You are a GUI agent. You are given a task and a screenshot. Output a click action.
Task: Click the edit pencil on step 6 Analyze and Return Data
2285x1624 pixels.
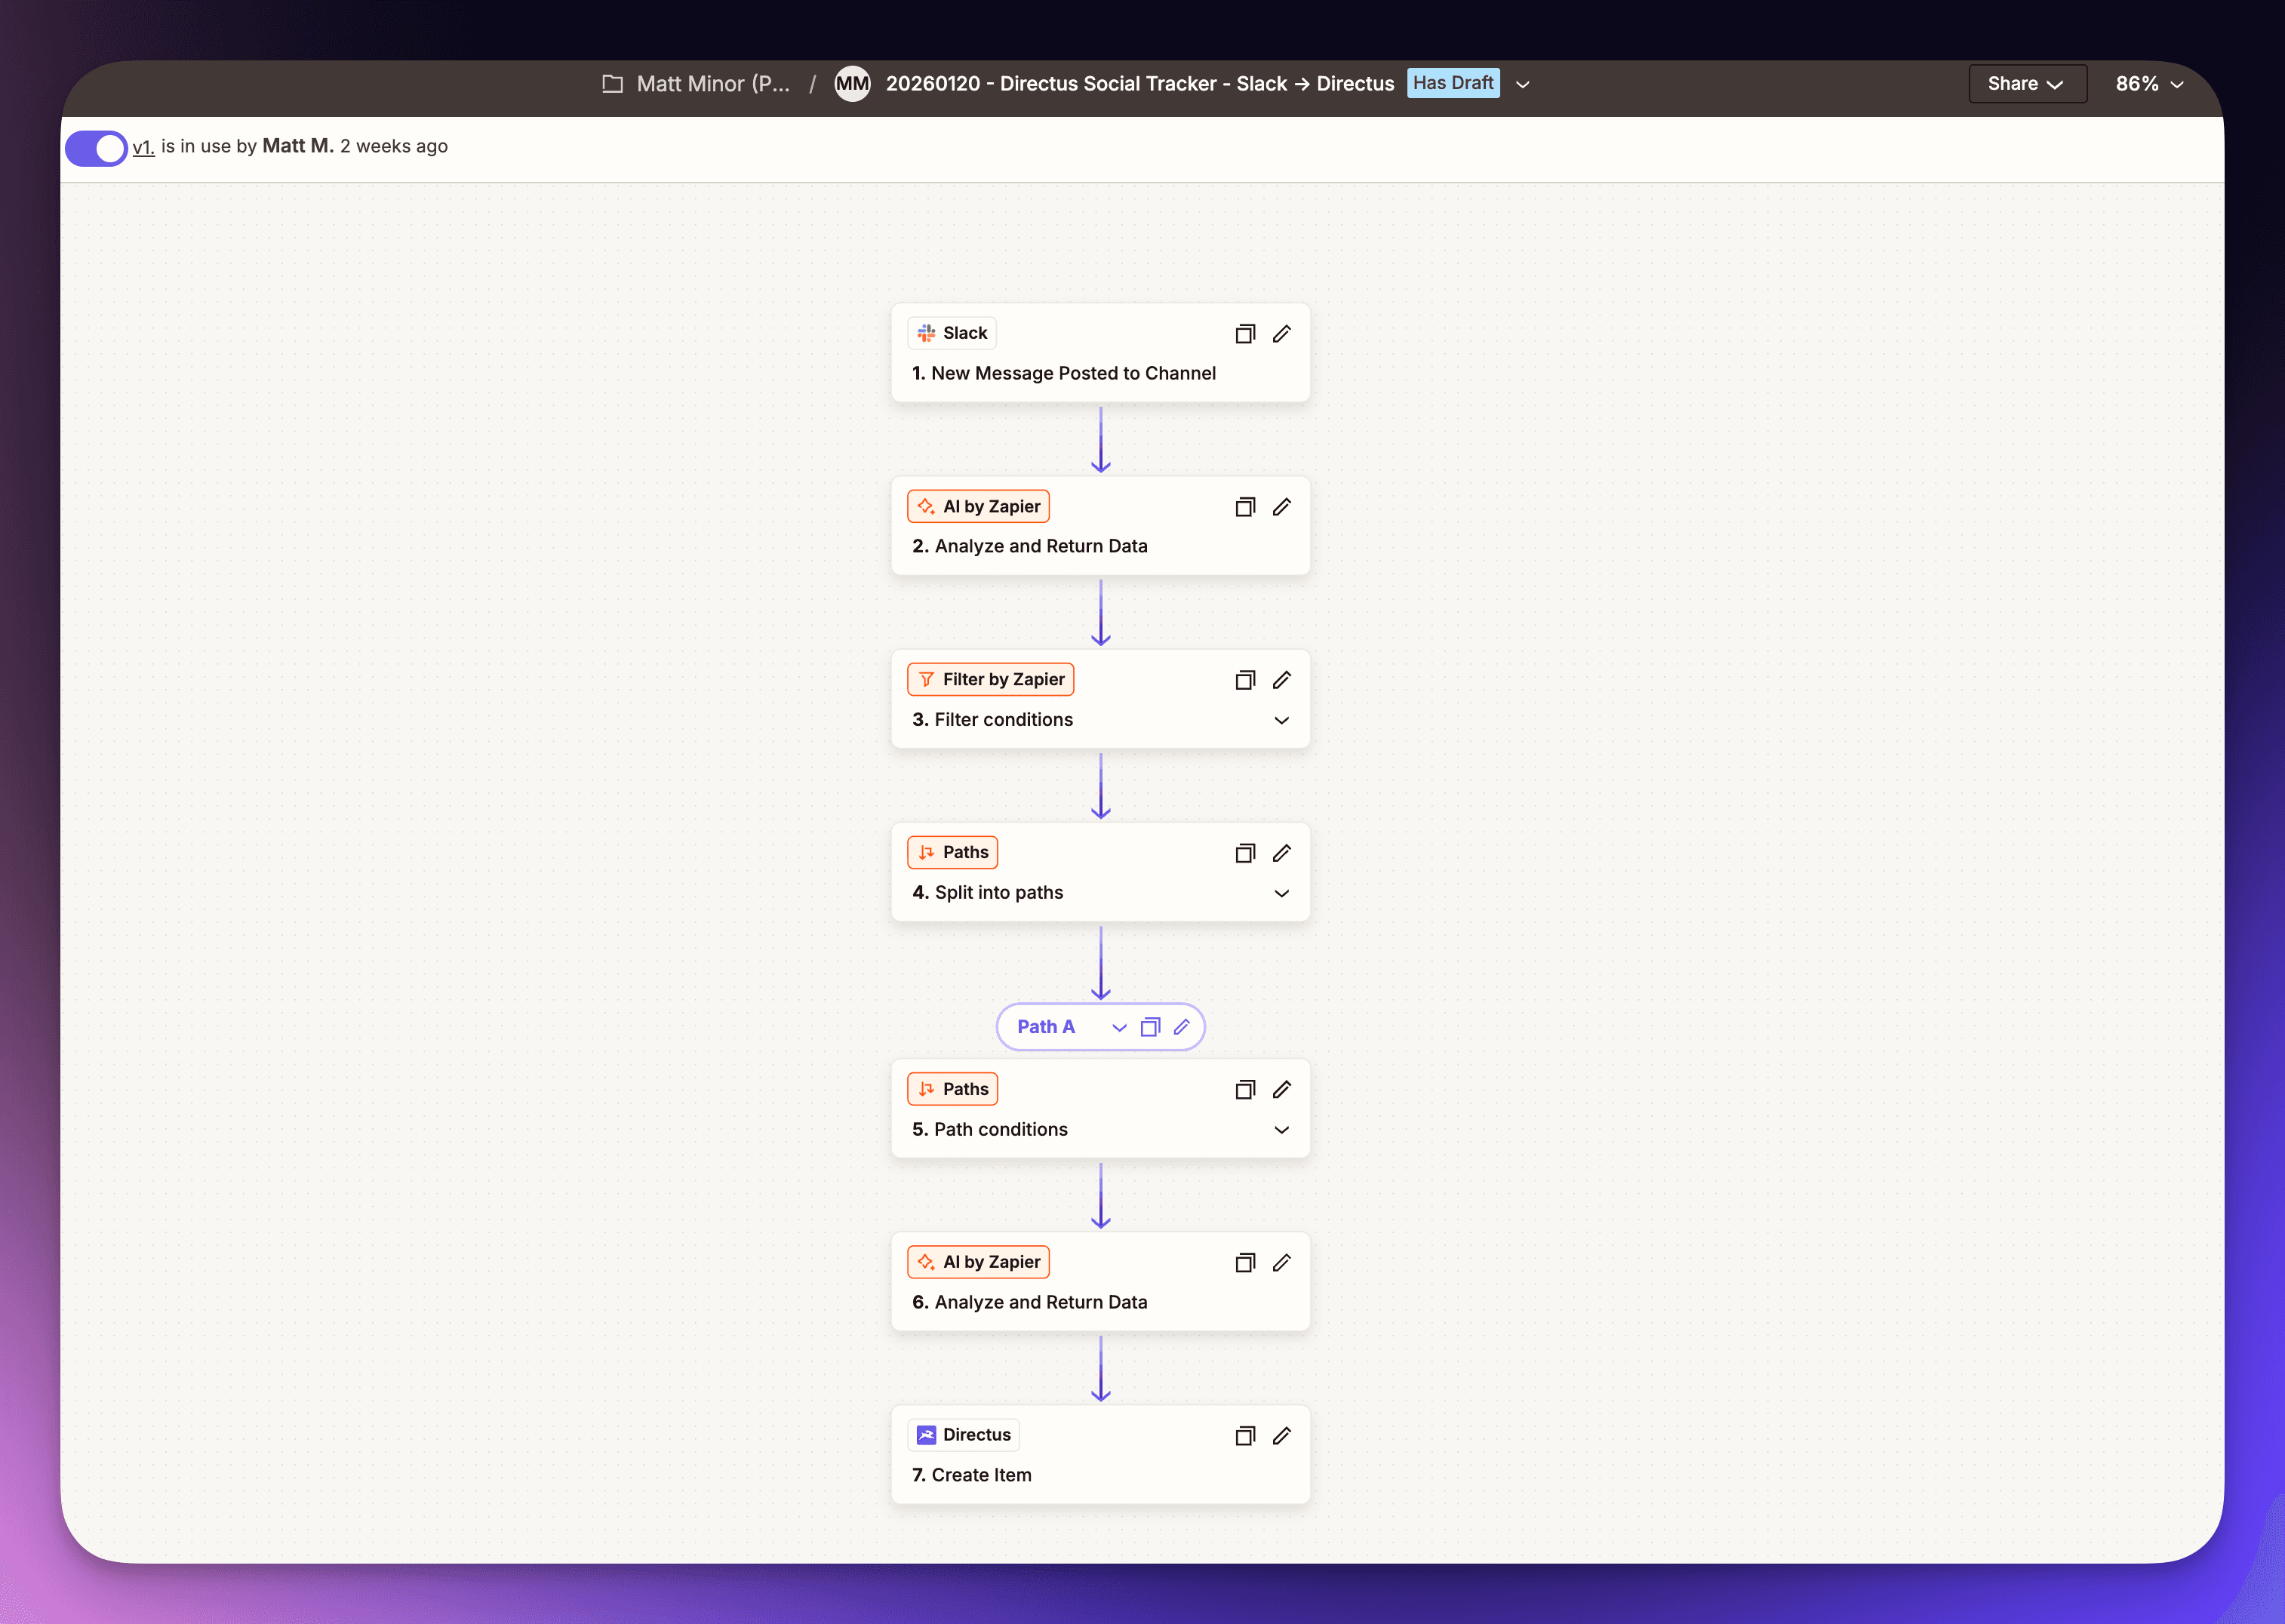point(1282,1263)
